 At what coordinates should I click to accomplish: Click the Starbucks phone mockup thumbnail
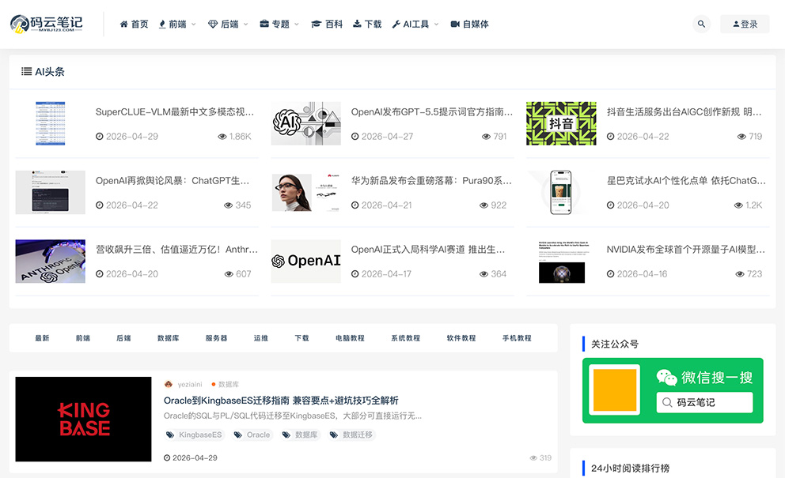click(x=561, y=193)
